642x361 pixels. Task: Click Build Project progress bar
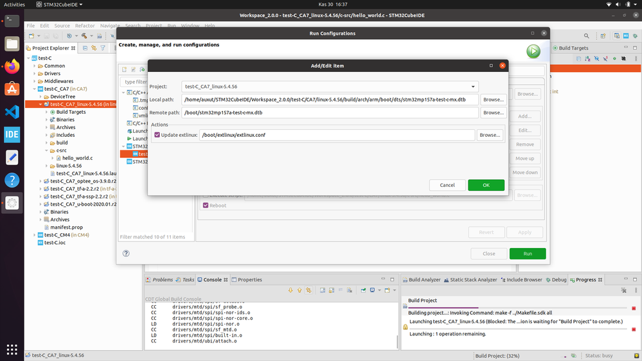(517, 308)
